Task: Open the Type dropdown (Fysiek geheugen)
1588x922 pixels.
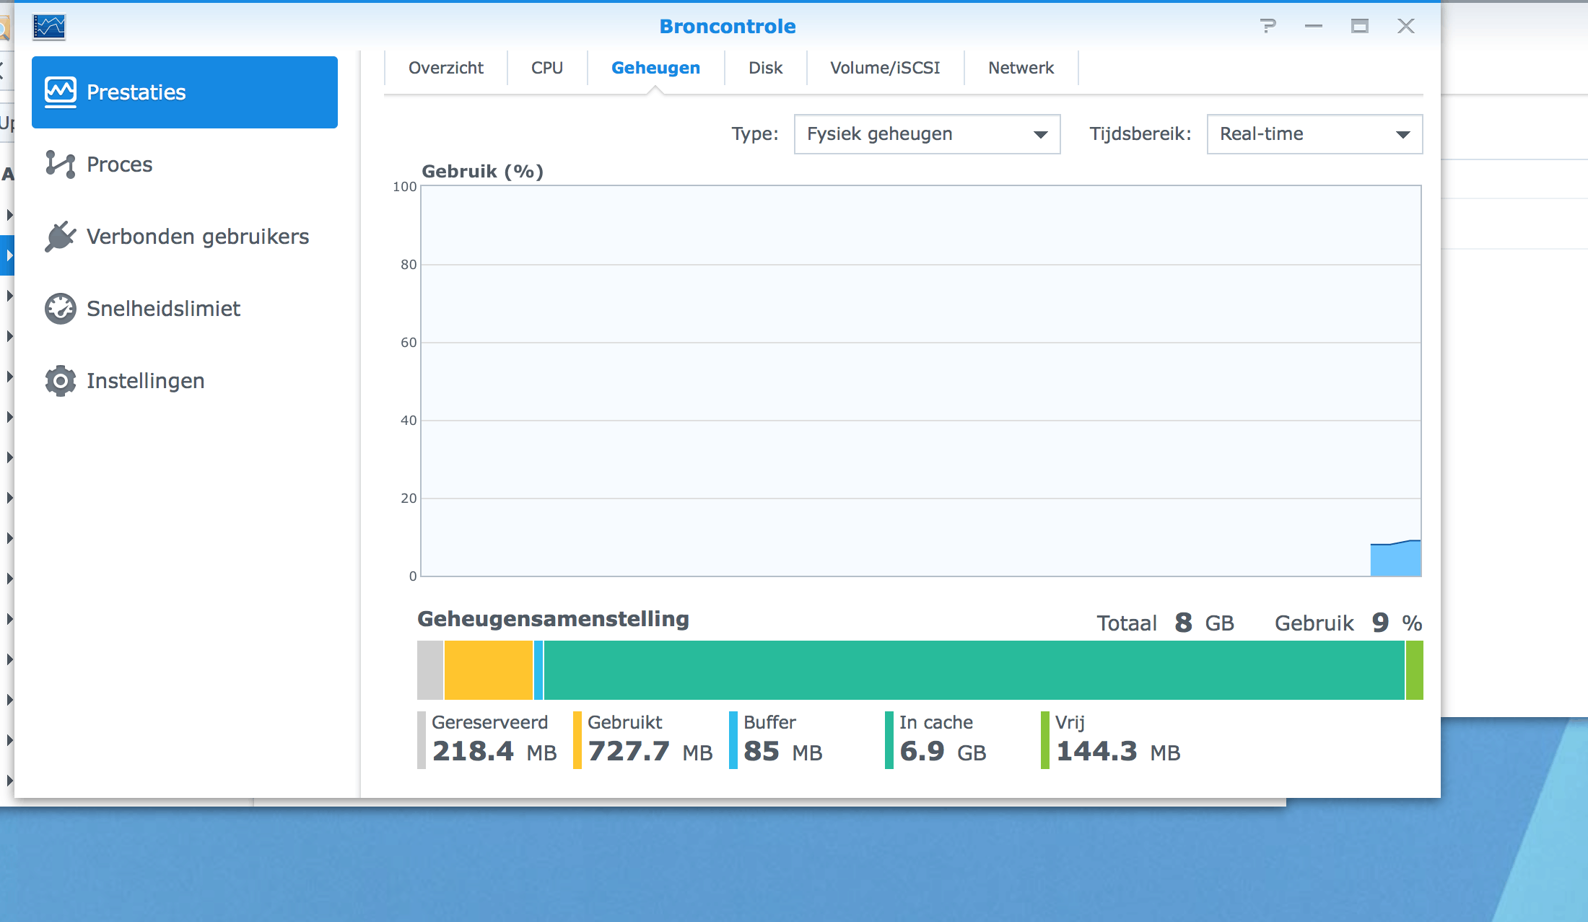Action: [926, 134]
